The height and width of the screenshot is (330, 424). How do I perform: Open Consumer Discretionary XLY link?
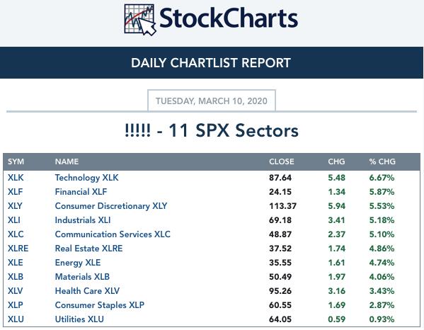pyautogui.click(x=111, y=206)
